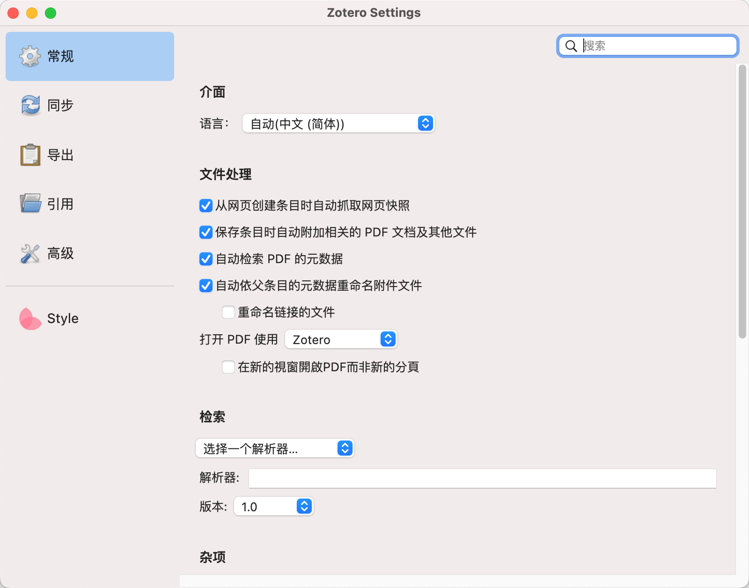Enable 重命名链接的文件 checkbox

pos(228,312)
